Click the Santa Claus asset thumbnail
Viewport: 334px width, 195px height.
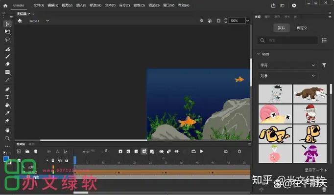pos(310,114)
